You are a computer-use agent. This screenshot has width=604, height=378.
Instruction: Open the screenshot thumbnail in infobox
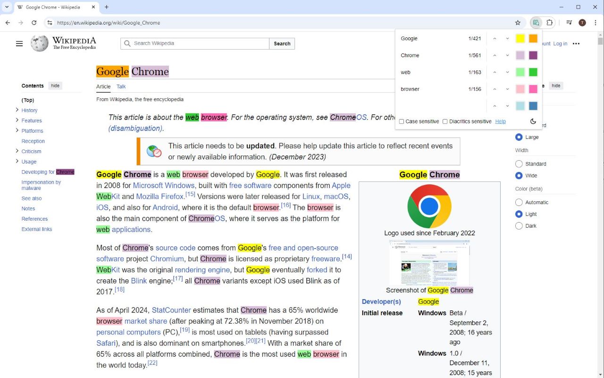pyautogui.click(x=429, y=263)
